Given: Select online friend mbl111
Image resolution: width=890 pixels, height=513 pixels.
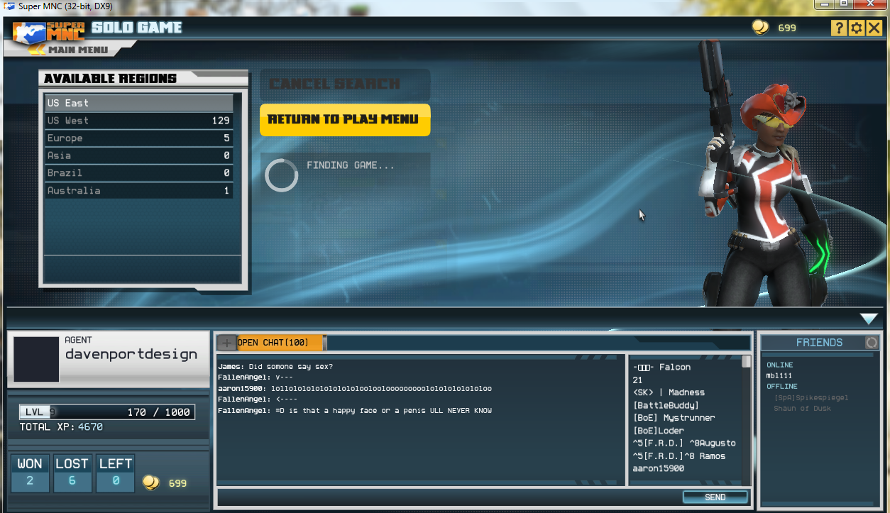Looking at the screenshot, I should (x=779, y=375).
